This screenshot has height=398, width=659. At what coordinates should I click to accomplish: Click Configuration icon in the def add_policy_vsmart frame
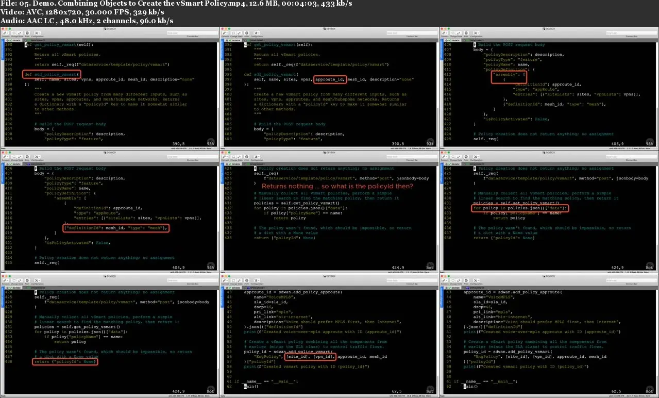[x=37, y=34]
